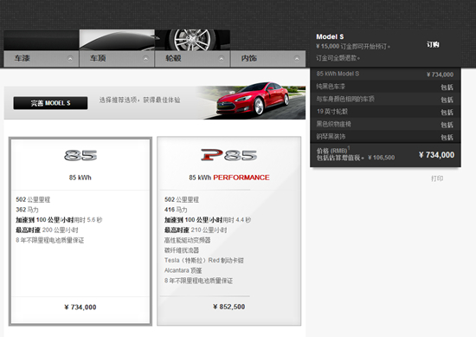
Task: Click the wheel preview thumbnail
Action: 192,40
